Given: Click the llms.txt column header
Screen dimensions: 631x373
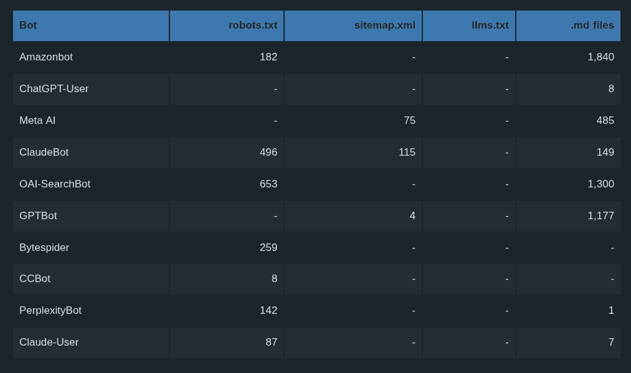Looking at the screenshot, I should pos(490,26).
